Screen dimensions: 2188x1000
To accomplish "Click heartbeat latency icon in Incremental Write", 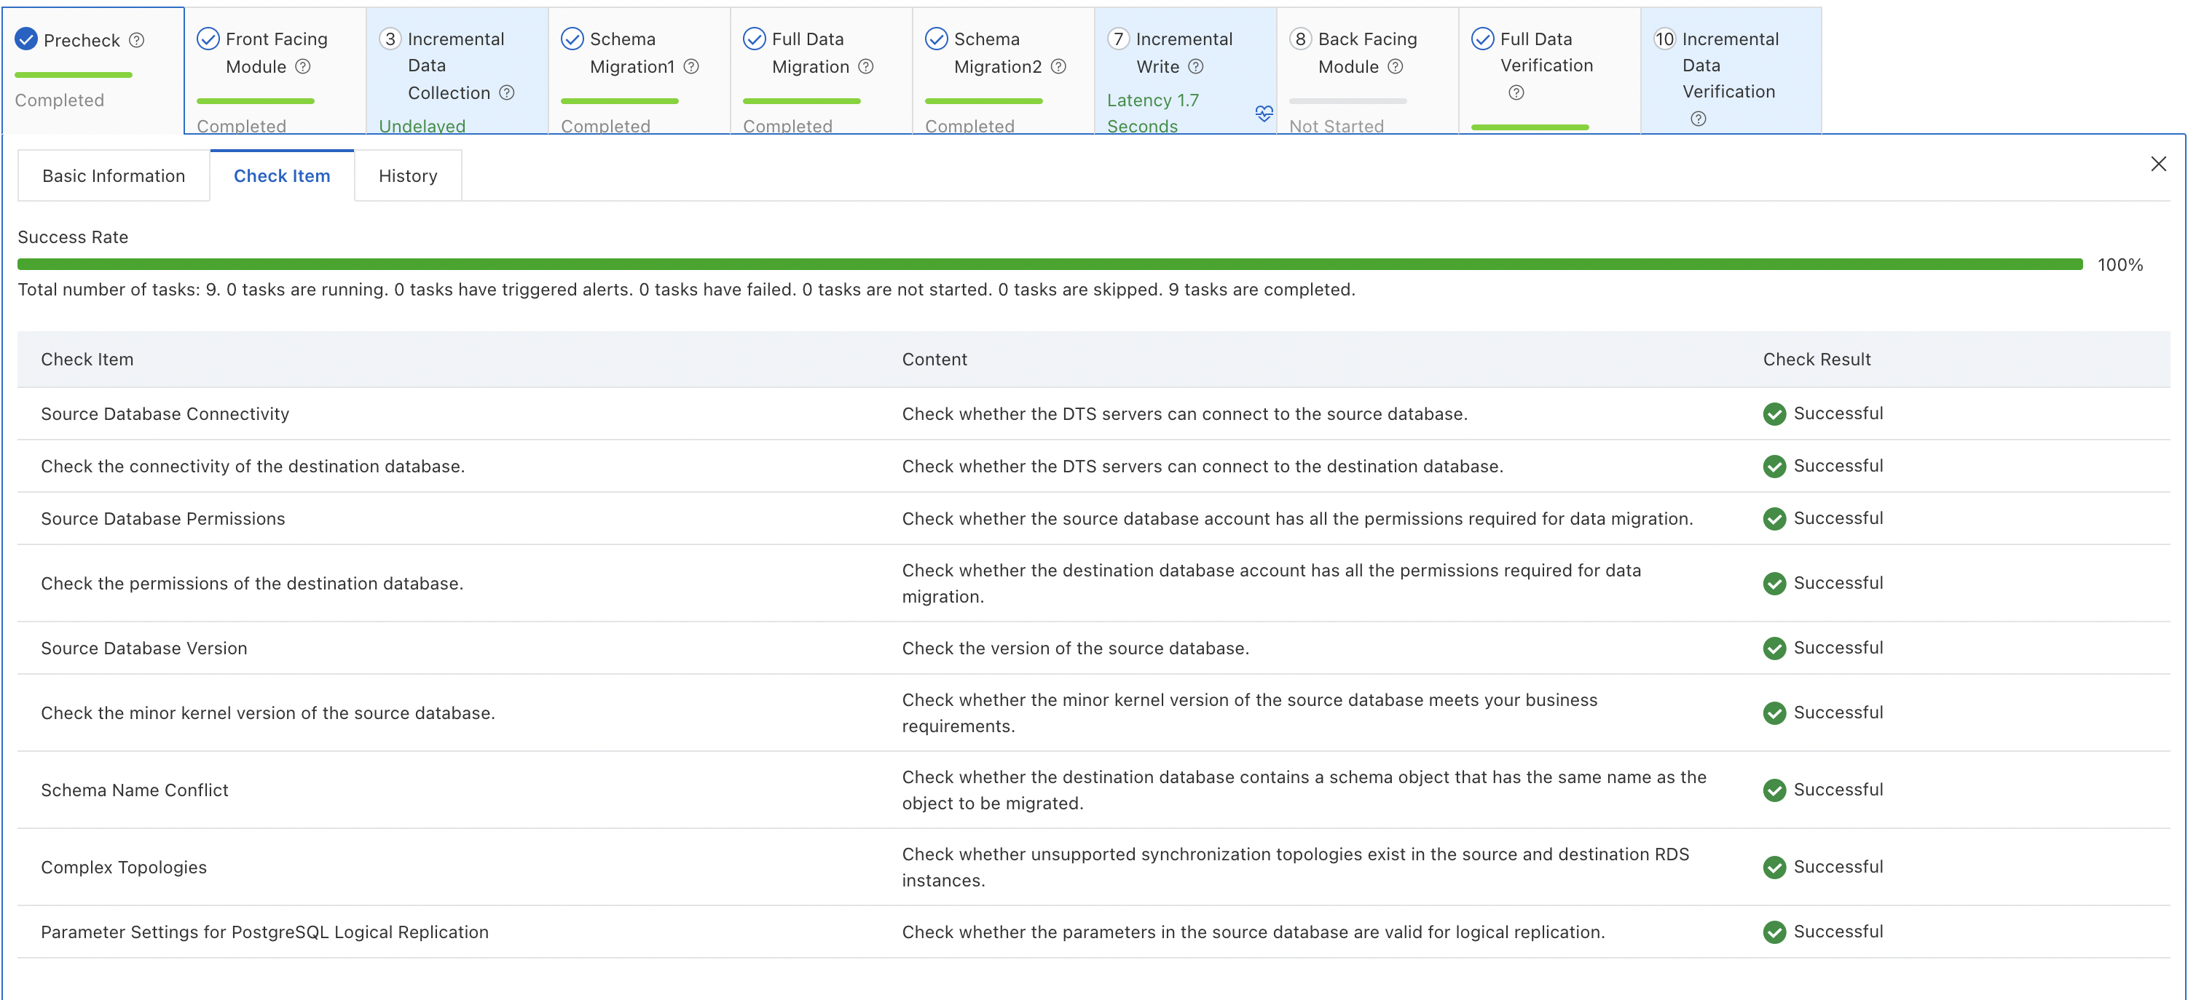I will (x=1264, y=113).
